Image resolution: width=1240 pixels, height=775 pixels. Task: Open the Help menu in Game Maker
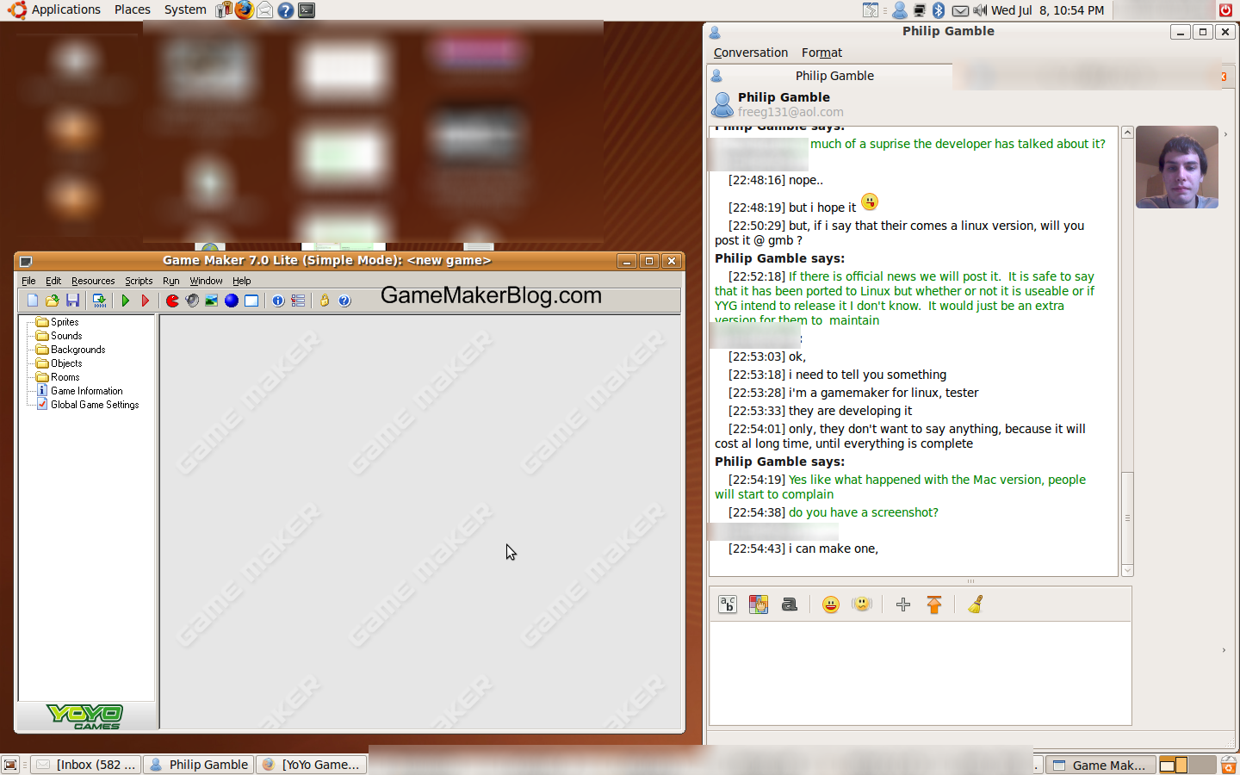pos(242,281)
